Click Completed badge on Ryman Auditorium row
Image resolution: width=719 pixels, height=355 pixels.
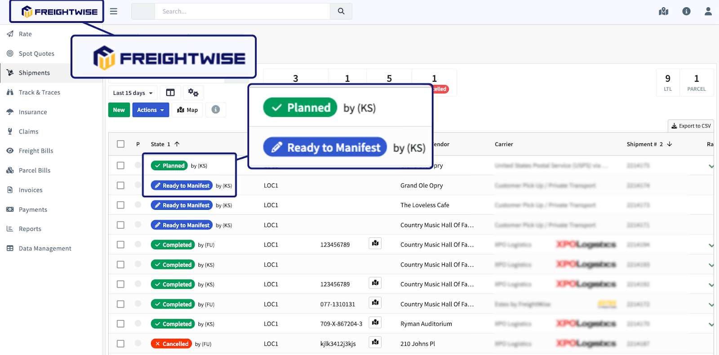tap(173, 324)
